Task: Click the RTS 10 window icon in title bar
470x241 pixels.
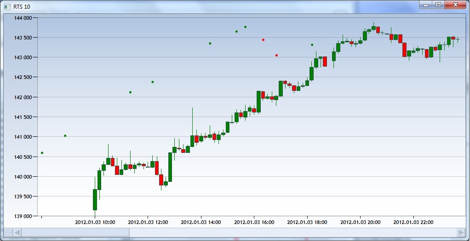Action: coord(7,6)
